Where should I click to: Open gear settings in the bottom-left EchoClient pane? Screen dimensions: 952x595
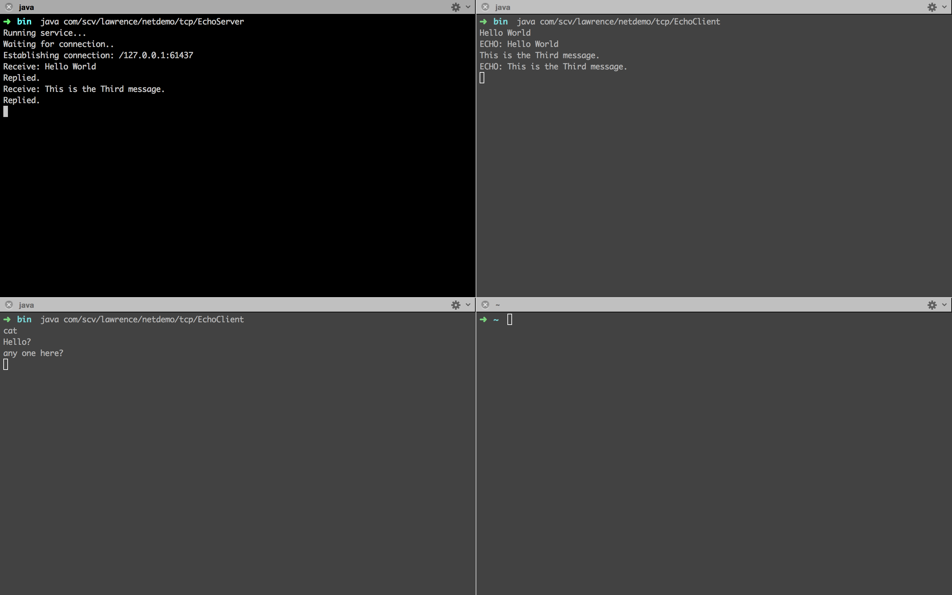(x=456, y=305)
